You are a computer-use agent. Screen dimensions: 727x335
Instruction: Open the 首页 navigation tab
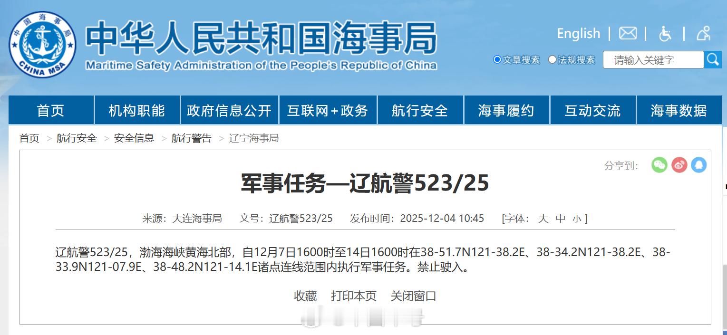[51, 110]
